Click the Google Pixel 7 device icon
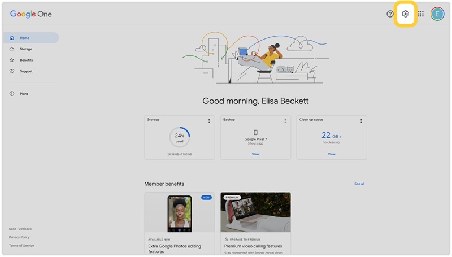The width and height of the screenshot is (452, 257). click(255, 132)
